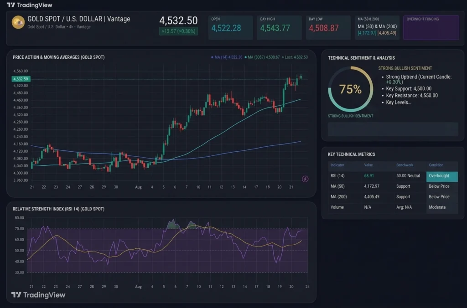The height and width of the screenshot is (308, 467).
Task: Click the Value column header
Action: point(368,165)
